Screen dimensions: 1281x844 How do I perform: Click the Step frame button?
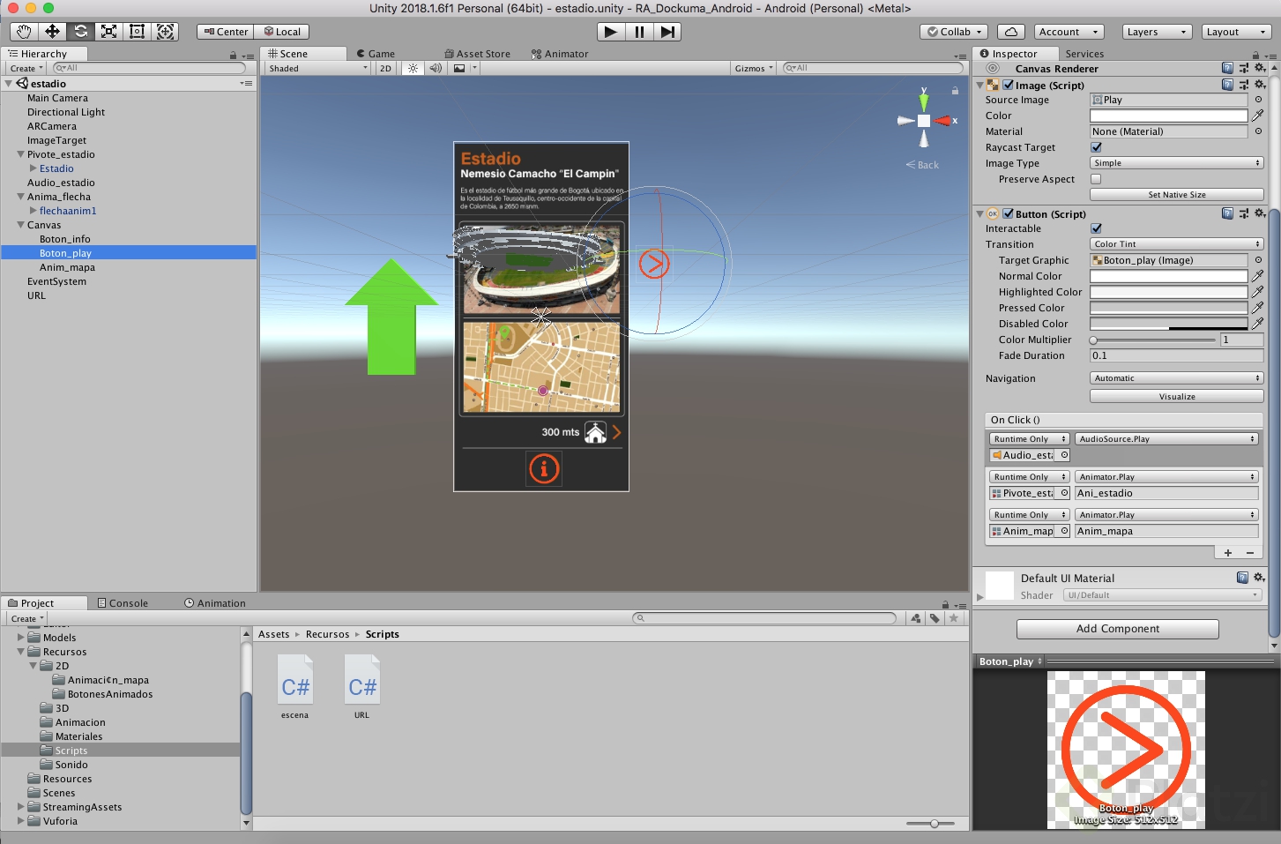point(667,32)
